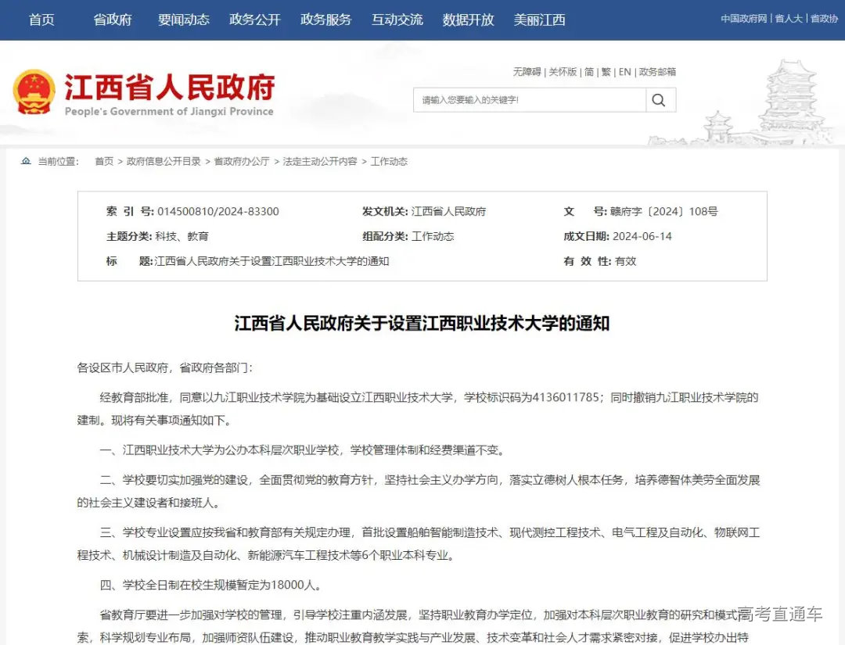Viewport: 845px width, 645px height.
Task: Click the home icon beside 当前位置
Action: click(26, 161)
